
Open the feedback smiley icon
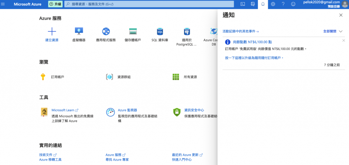(293, 4)
